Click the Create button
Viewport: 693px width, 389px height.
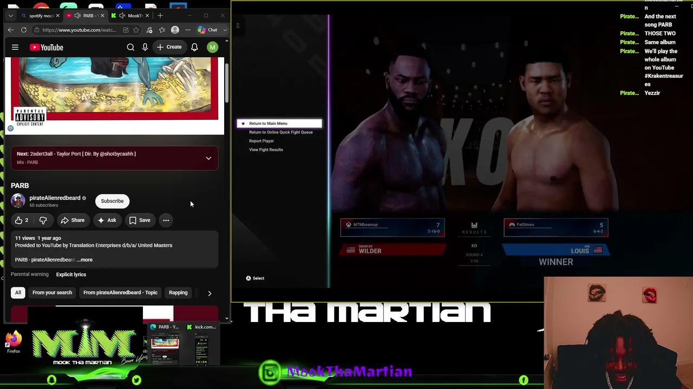(x=169, y=48)
